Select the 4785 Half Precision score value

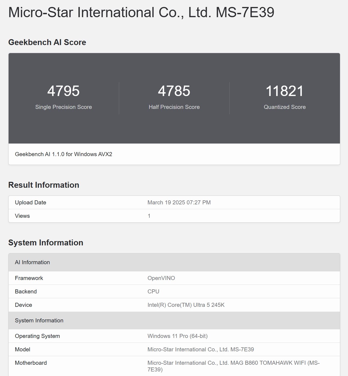[174, 91]
